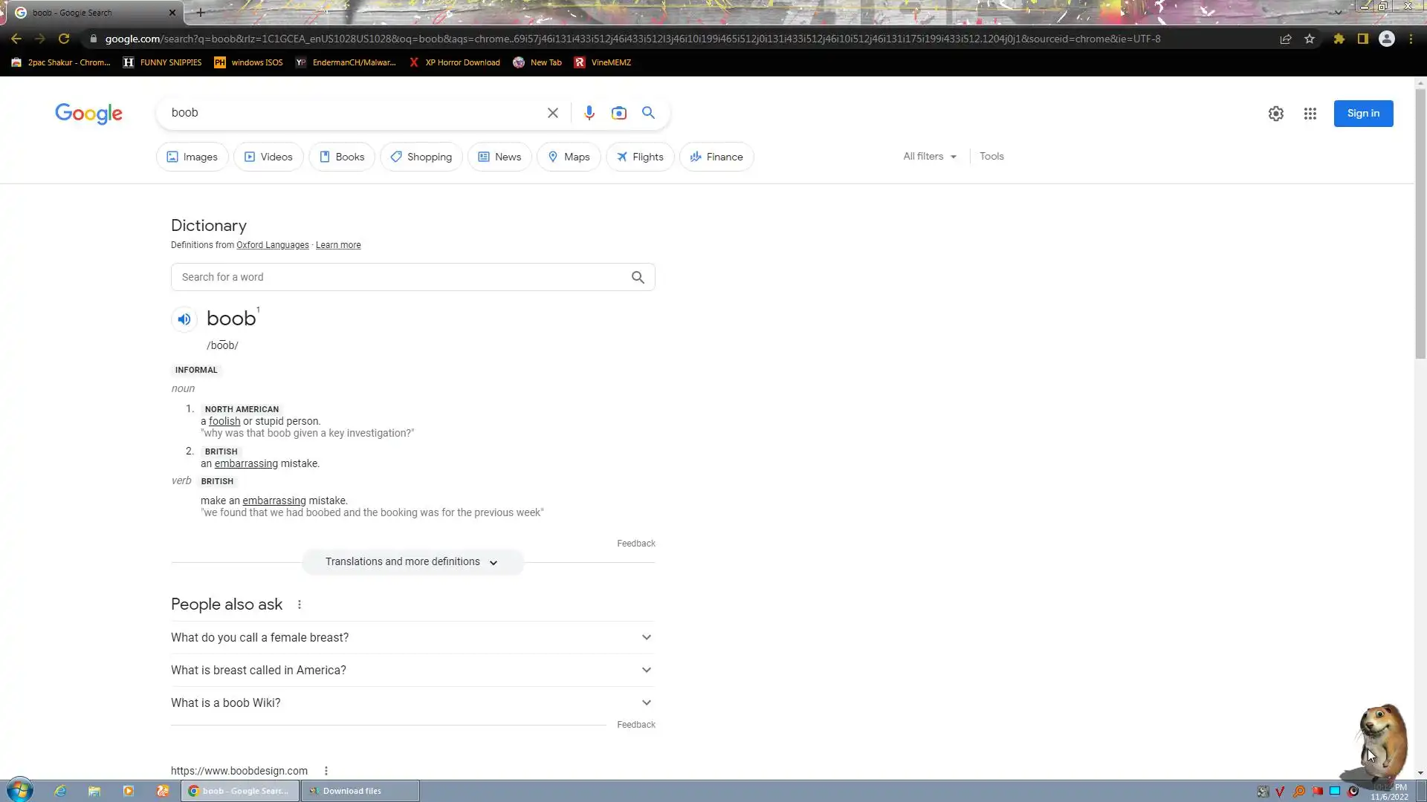
Task: Clear the search box with X
Action: [x=552, y=113]
